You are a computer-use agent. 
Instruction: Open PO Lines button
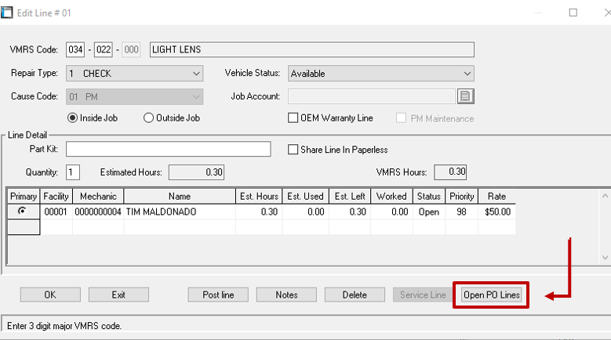point(491,295)
